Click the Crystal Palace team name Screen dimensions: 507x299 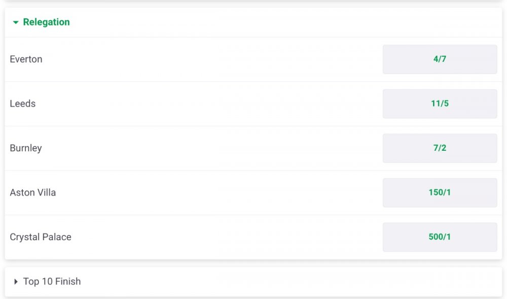coord(41,237)
